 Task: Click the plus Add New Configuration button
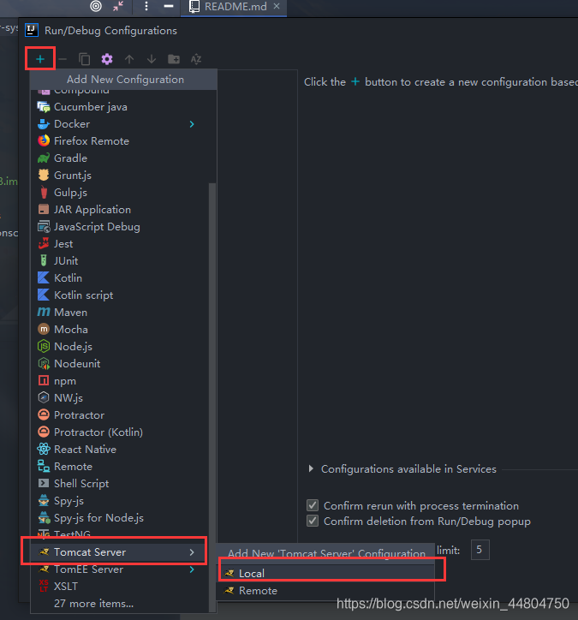pyautogui.click(x=40, y=59)
